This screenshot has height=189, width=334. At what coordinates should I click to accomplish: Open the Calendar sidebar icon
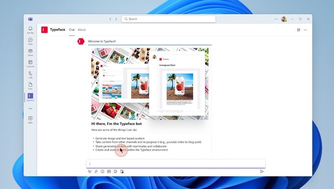(x=30, y=64)
